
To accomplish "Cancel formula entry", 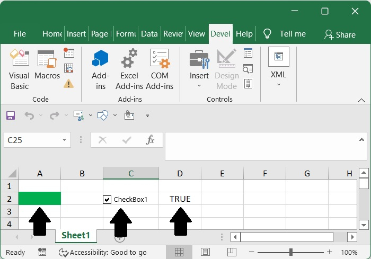I will (x=102, y=140).
